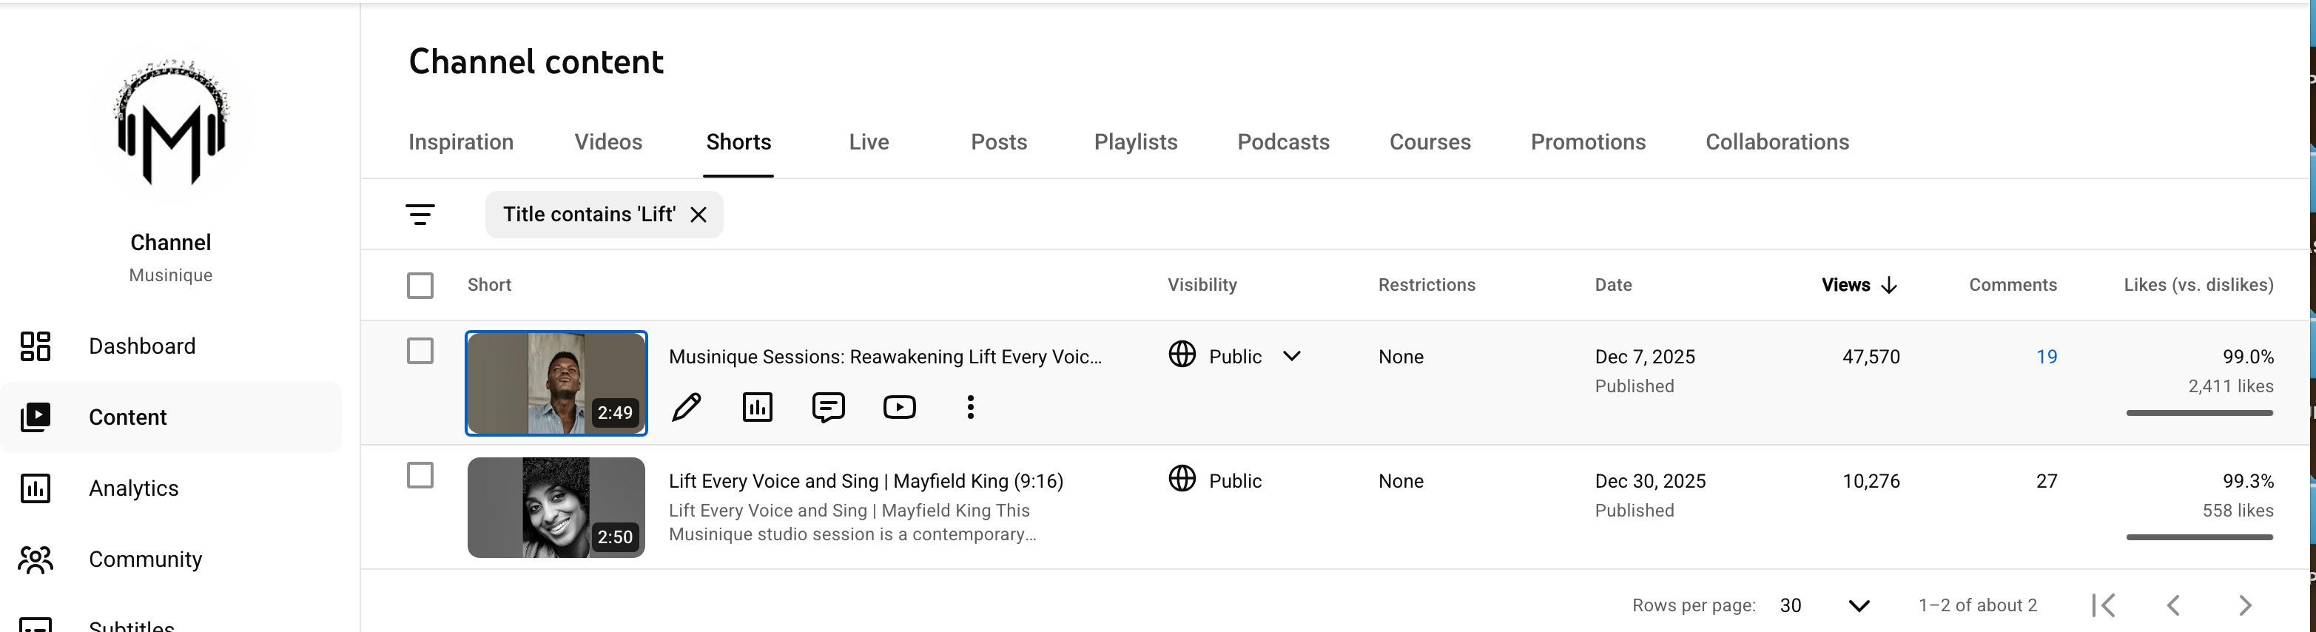This screenshot has width=2316, height=632.
Task: Click the Visibility column header
Action: point(1202,285)
